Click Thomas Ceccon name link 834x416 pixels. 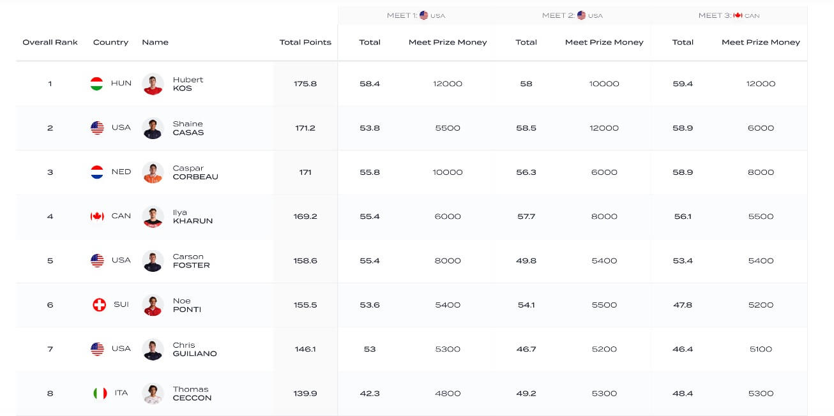pyautogui.click(x=192, y=394)
